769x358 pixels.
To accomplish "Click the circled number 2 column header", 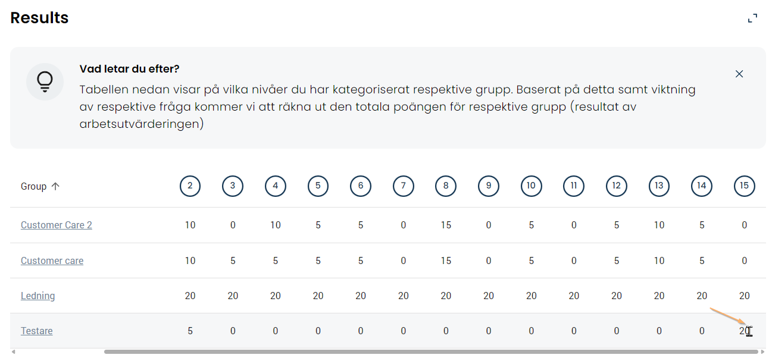I will tap(190, 186).
